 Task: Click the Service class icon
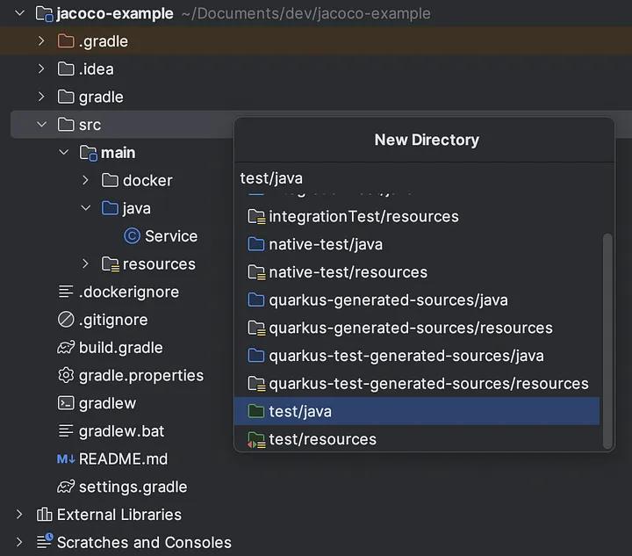tap(132, 236)
